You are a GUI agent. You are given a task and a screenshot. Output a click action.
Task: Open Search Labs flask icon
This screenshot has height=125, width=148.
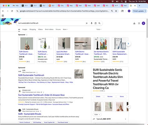pos(134,23)
